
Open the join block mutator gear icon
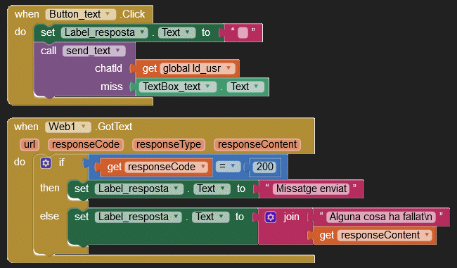click(x=271, y=217)
